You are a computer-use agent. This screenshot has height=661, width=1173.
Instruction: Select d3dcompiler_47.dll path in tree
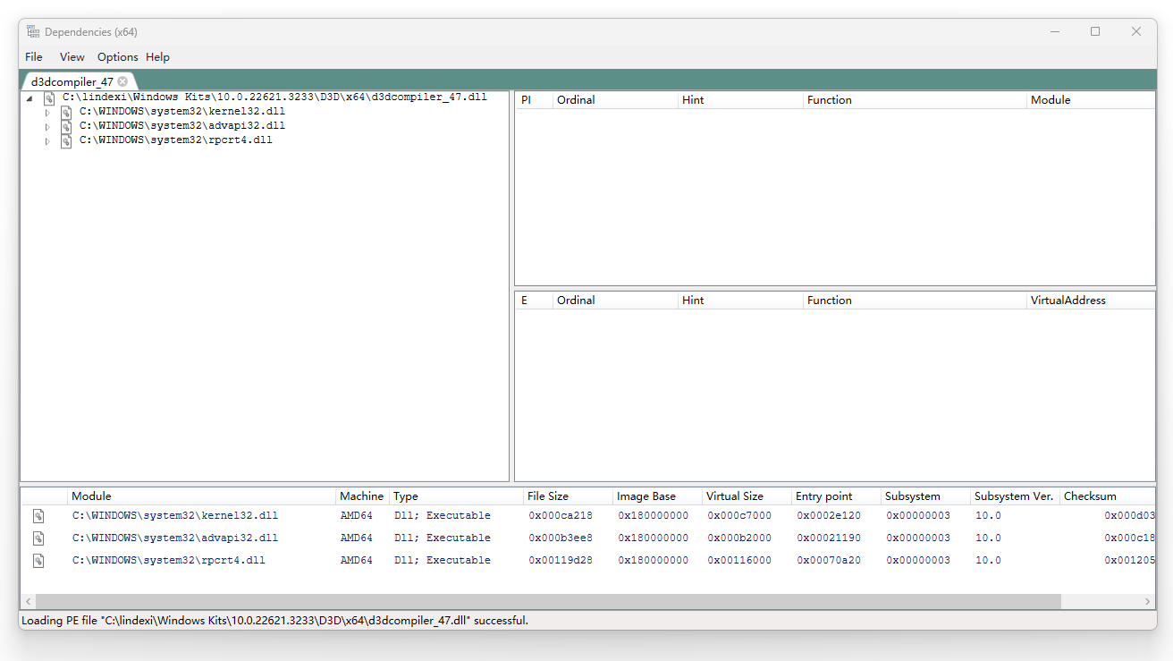274,97
